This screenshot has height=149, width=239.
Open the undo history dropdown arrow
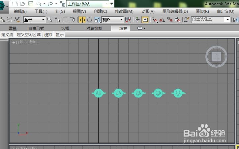(44, 4)
